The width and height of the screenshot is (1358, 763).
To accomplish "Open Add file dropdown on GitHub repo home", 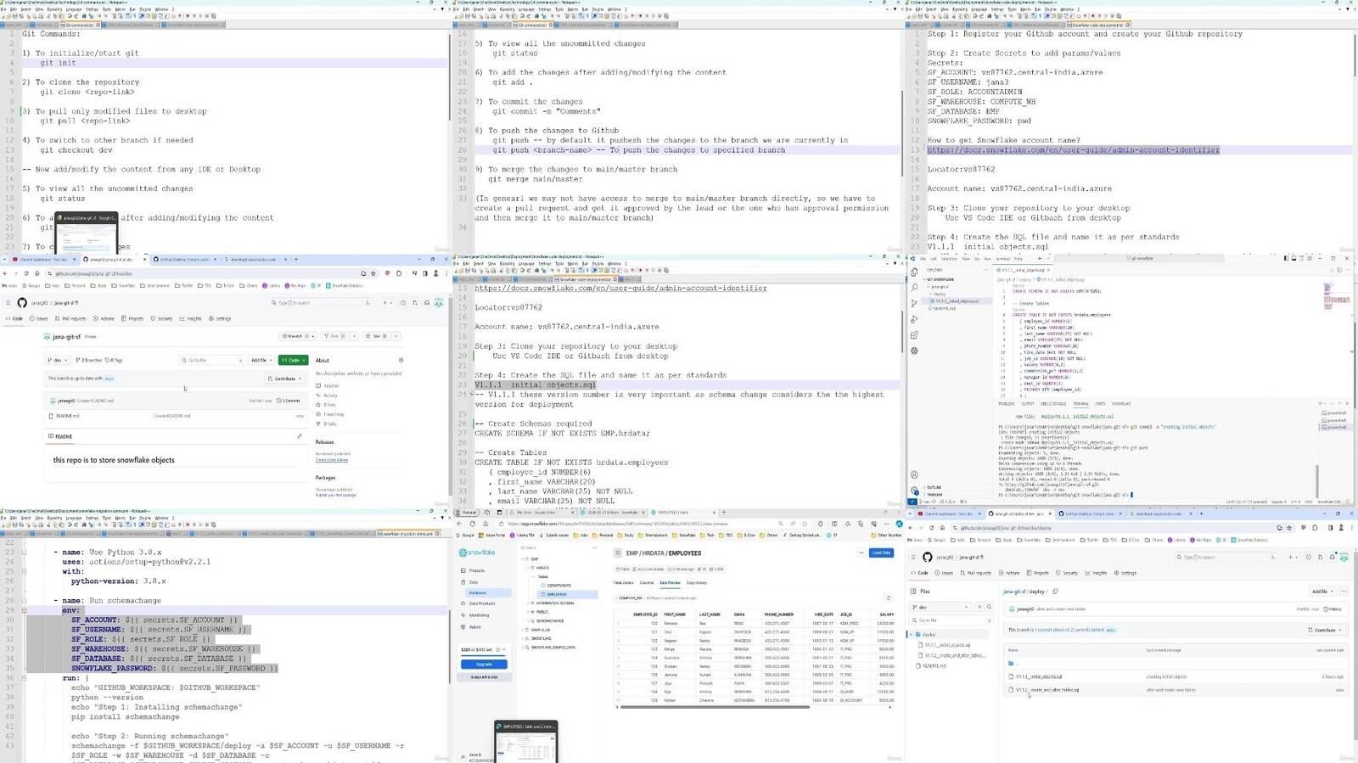I will click(x=261, y=360).
